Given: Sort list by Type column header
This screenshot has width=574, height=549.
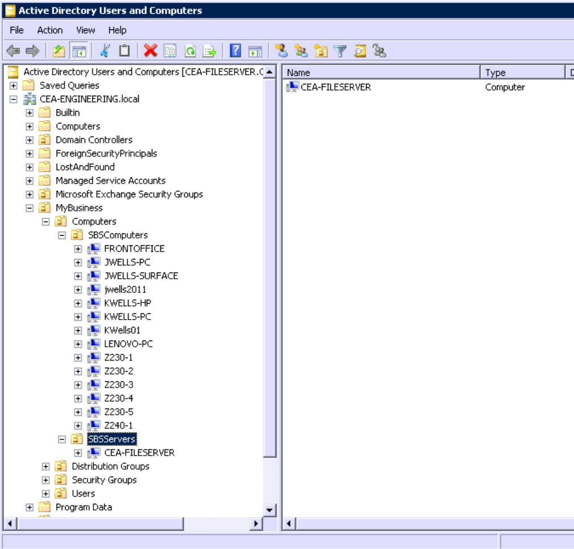Looking at the screenshot, I should point(522,73).
